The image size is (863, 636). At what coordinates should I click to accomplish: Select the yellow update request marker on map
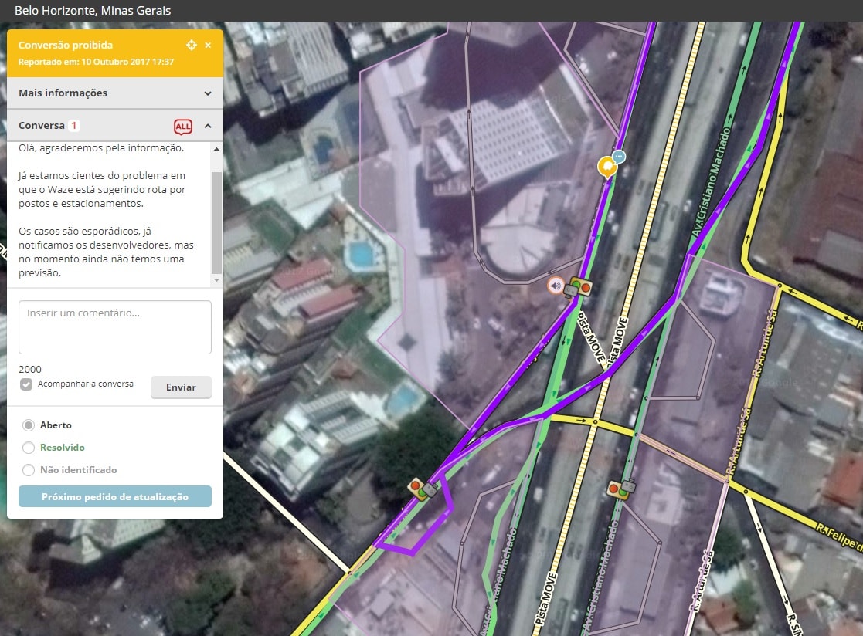coord(607,166)
